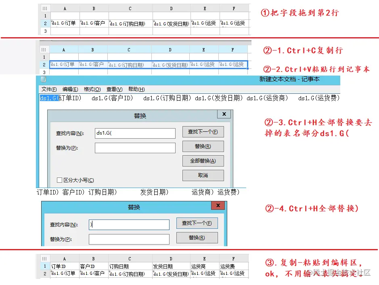Click the 查找内容 field containing ds1.G(
379x285 pixels.
point(135,133)
